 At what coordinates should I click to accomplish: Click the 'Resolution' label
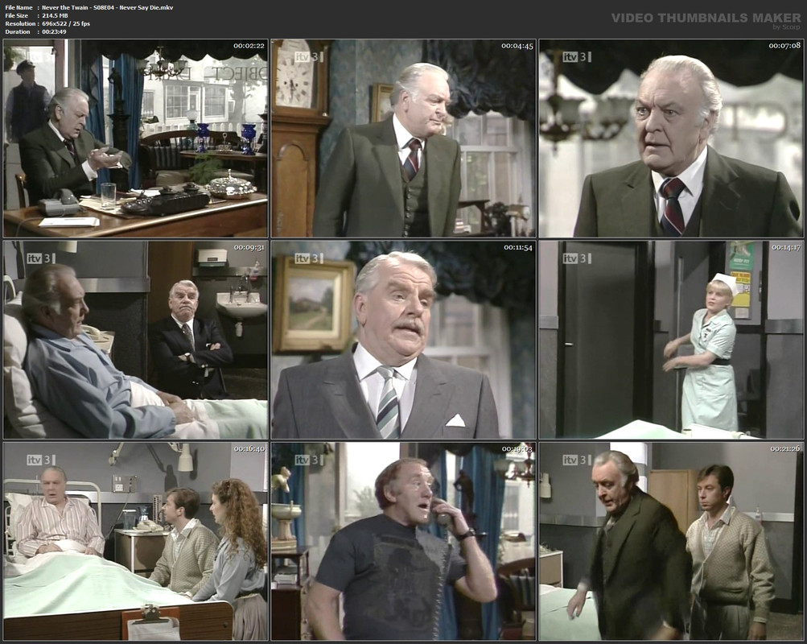pyautogui.click(x=20, y=23)
